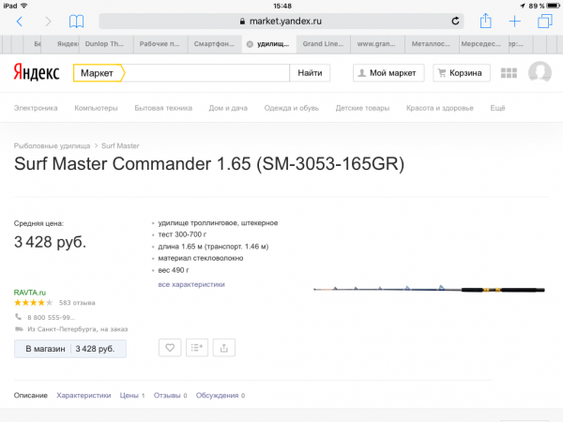Open the Дом и дача category

coord(228,108)
